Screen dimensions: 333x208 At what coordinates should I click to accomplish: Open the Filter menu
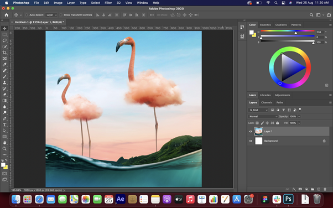pos(108,3)
